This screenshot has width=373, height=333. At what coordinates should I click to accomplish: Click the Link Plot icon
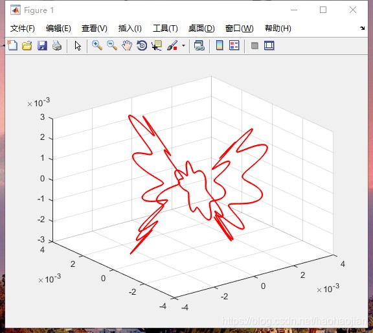click(x=199, y=45)
